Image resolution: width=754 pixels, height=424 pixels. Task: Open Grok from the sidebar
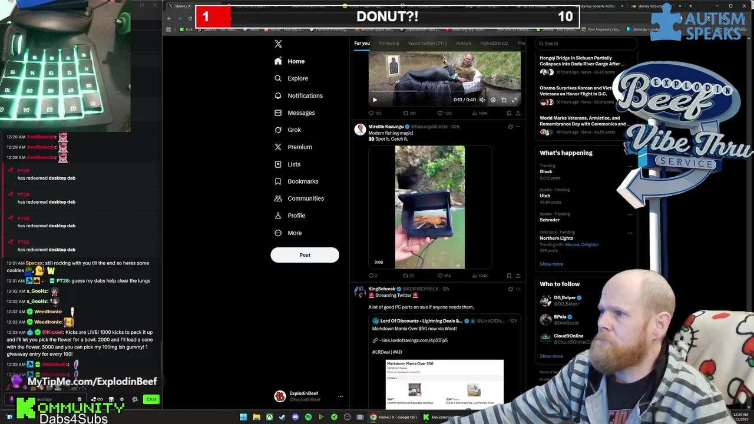click(287, 130)
